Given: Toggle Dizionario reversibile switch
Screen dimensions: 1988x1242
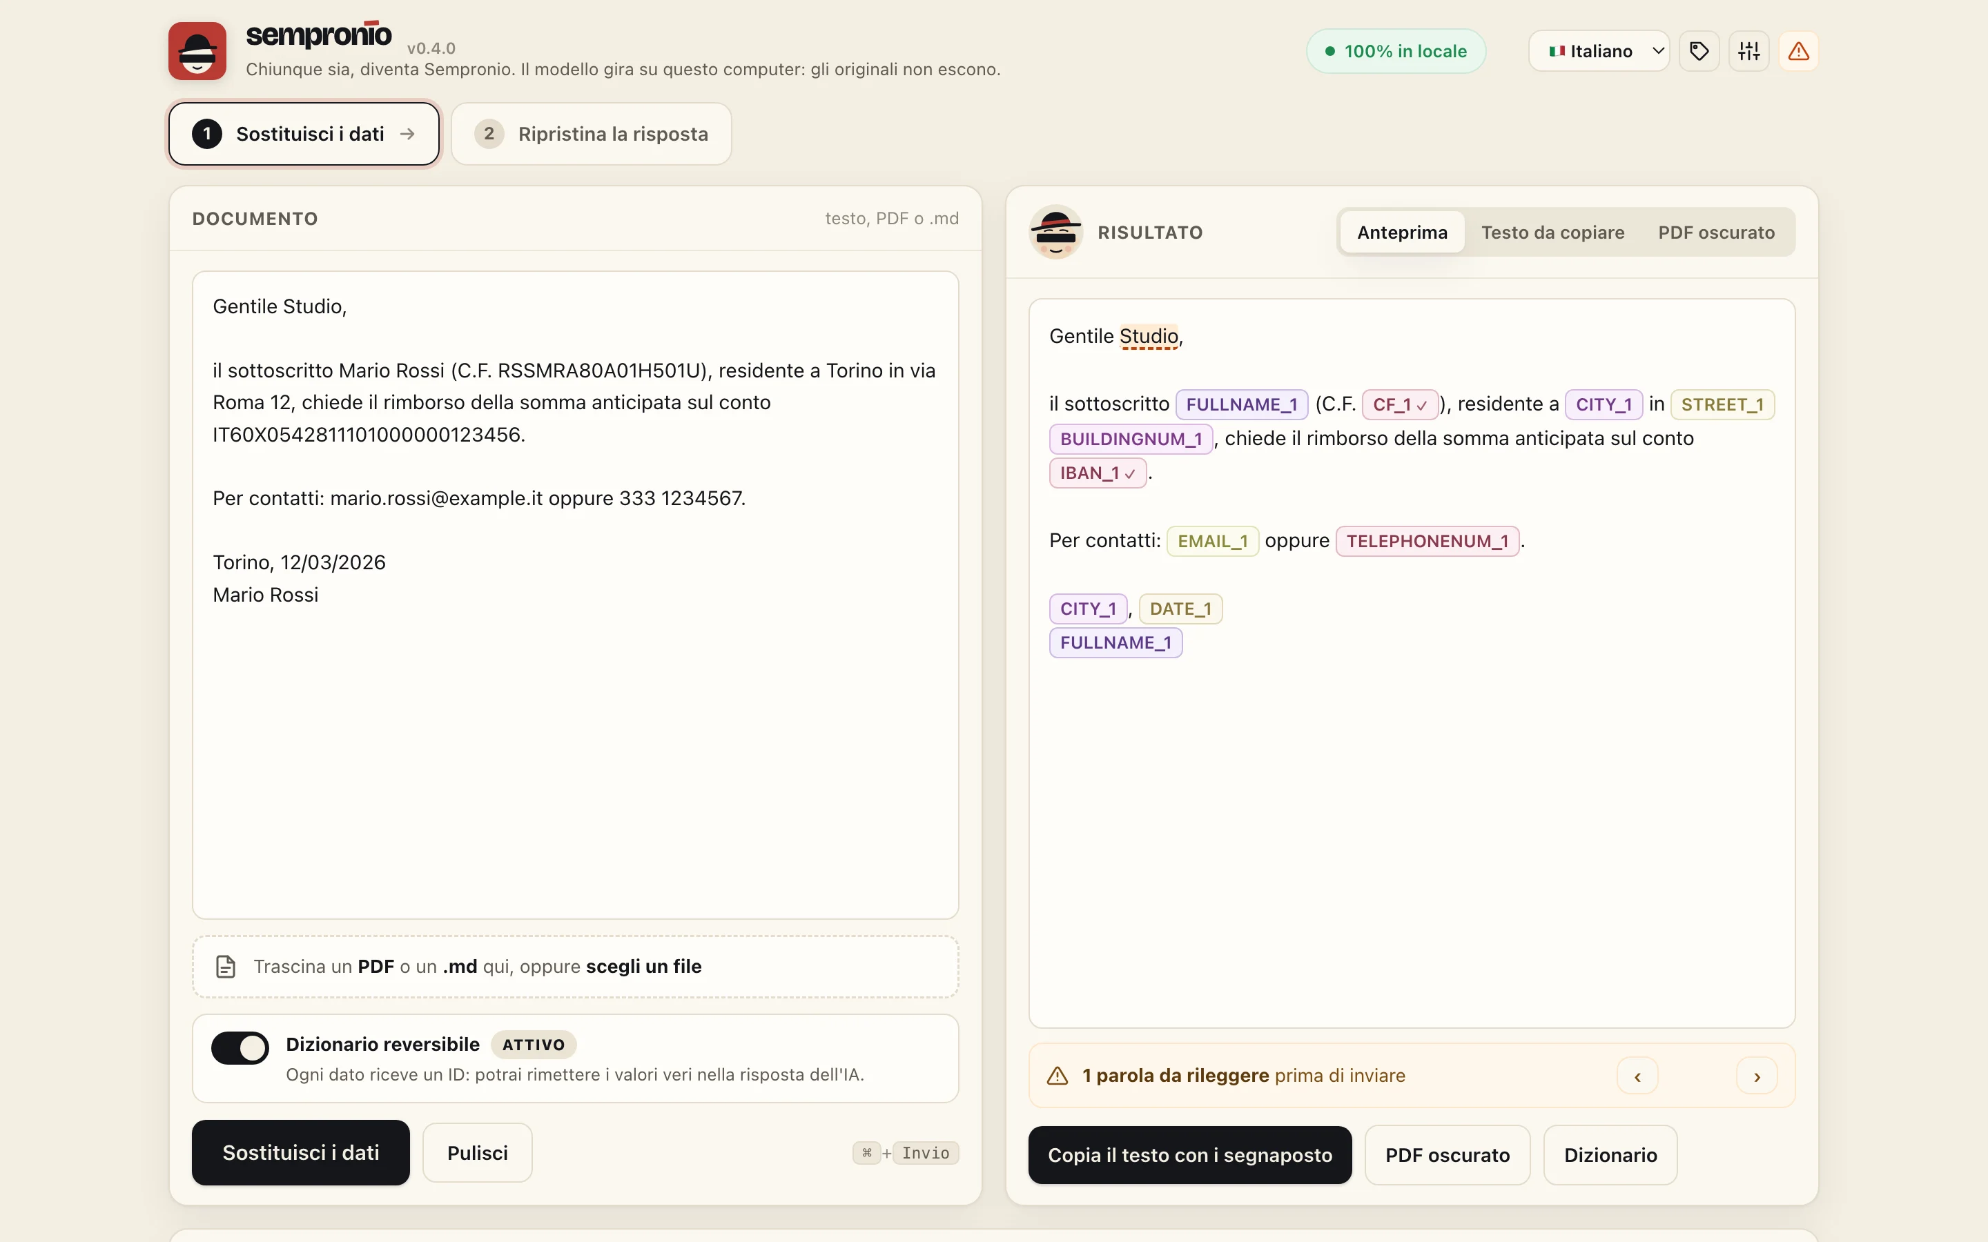Looking at the screenshot, I should click(x=240, y=1047).
